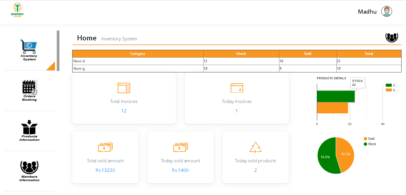406x195 pixels.
Task: Open the Total Invoices count 12
Action: click(x=124, y=111)
